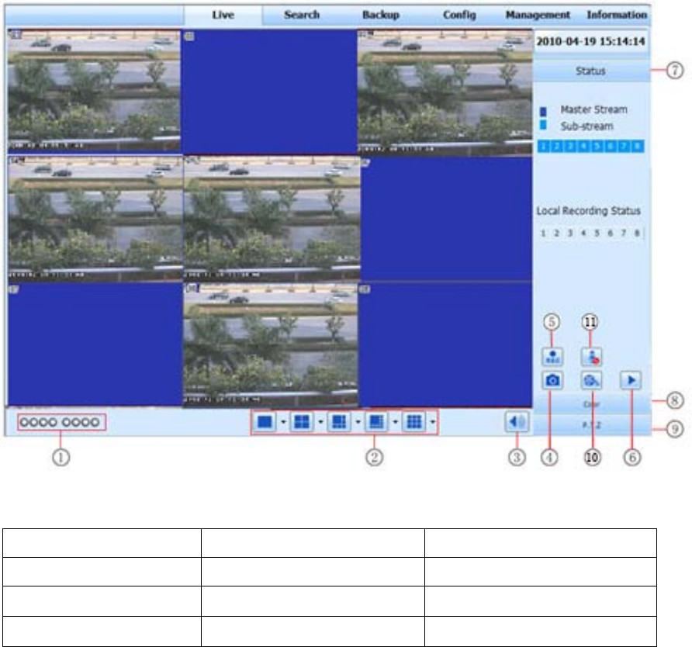Click the first channel indicator circle

click(x=24, y=422)
